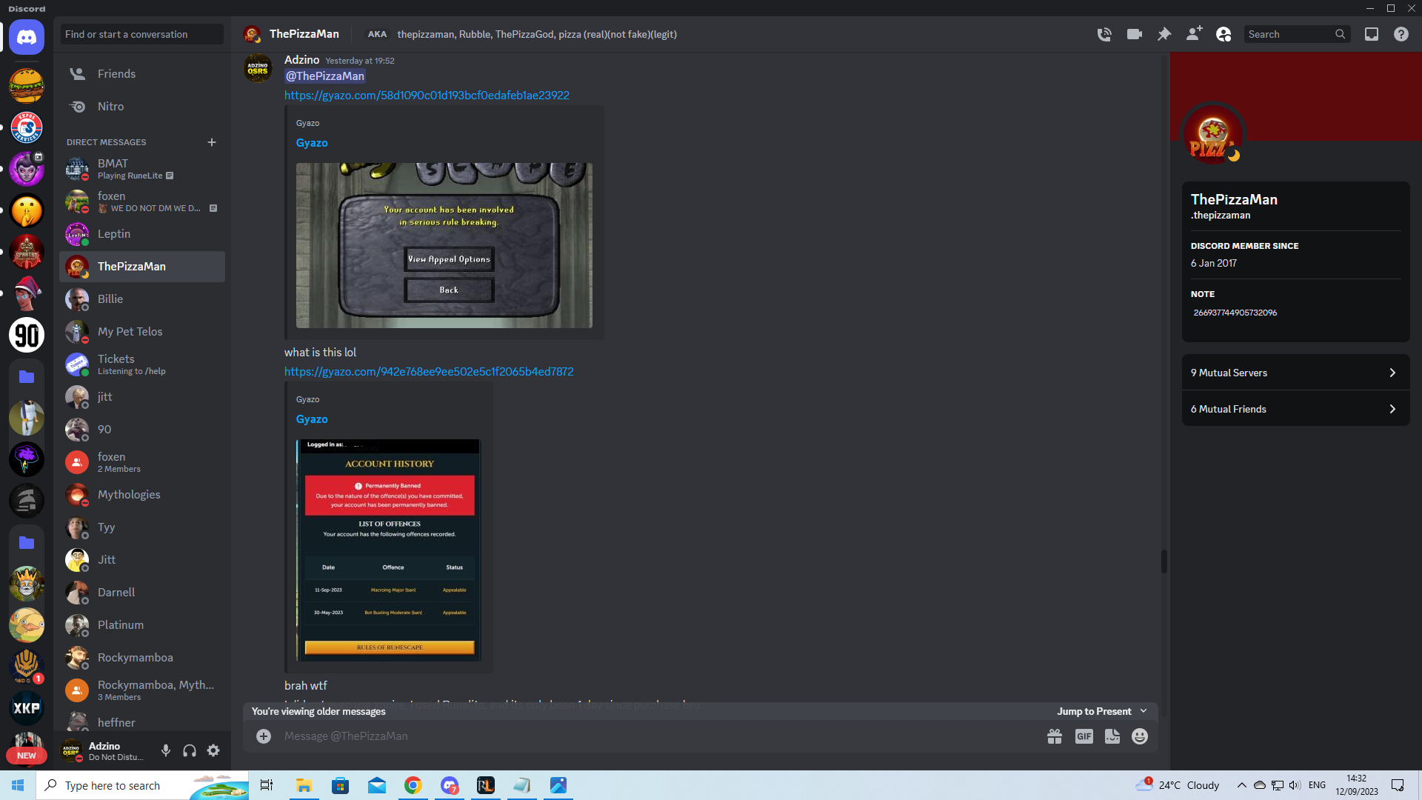Expand 9 Mutual Servers
The height and width of the screenshot is (800, 1422).
pos(1295,373)
